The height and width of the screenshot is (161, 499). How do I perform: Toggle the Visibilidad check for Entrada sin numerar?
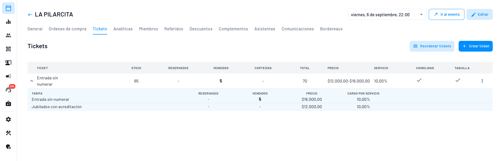point(419,80)
